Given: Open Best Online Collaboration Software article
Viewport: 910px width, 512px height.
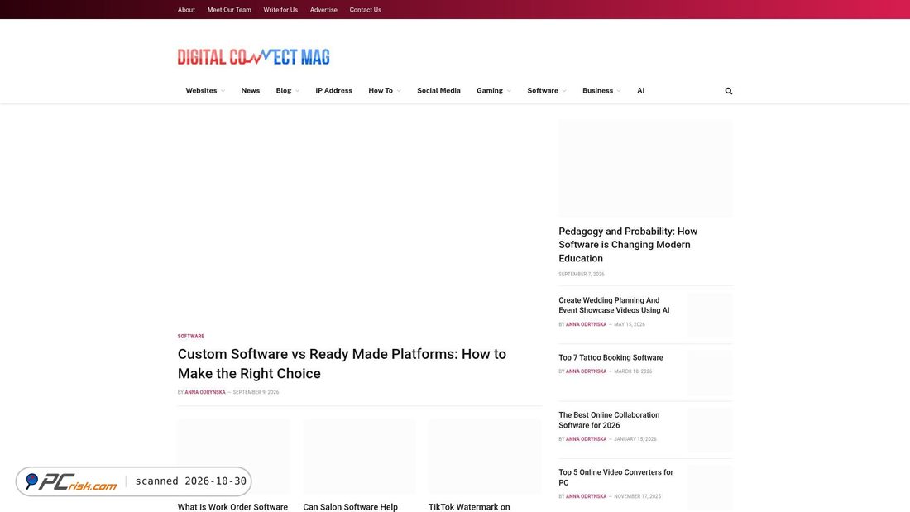Looking at the screenshot, I should click(x=609, y=419).
